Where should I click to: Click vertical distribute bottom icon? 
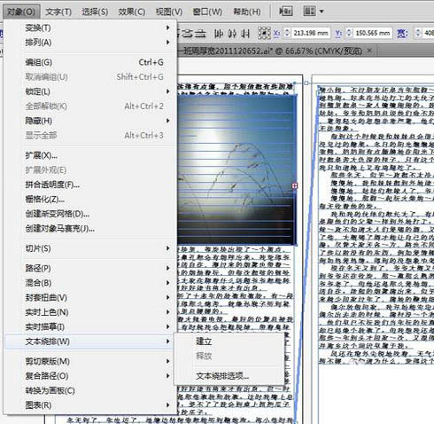coord(201,33)
